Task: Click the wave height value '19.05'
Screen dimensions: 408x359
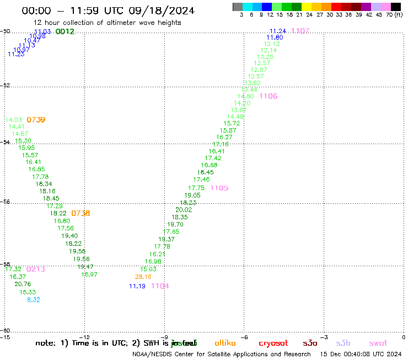Action: (192, 196)
